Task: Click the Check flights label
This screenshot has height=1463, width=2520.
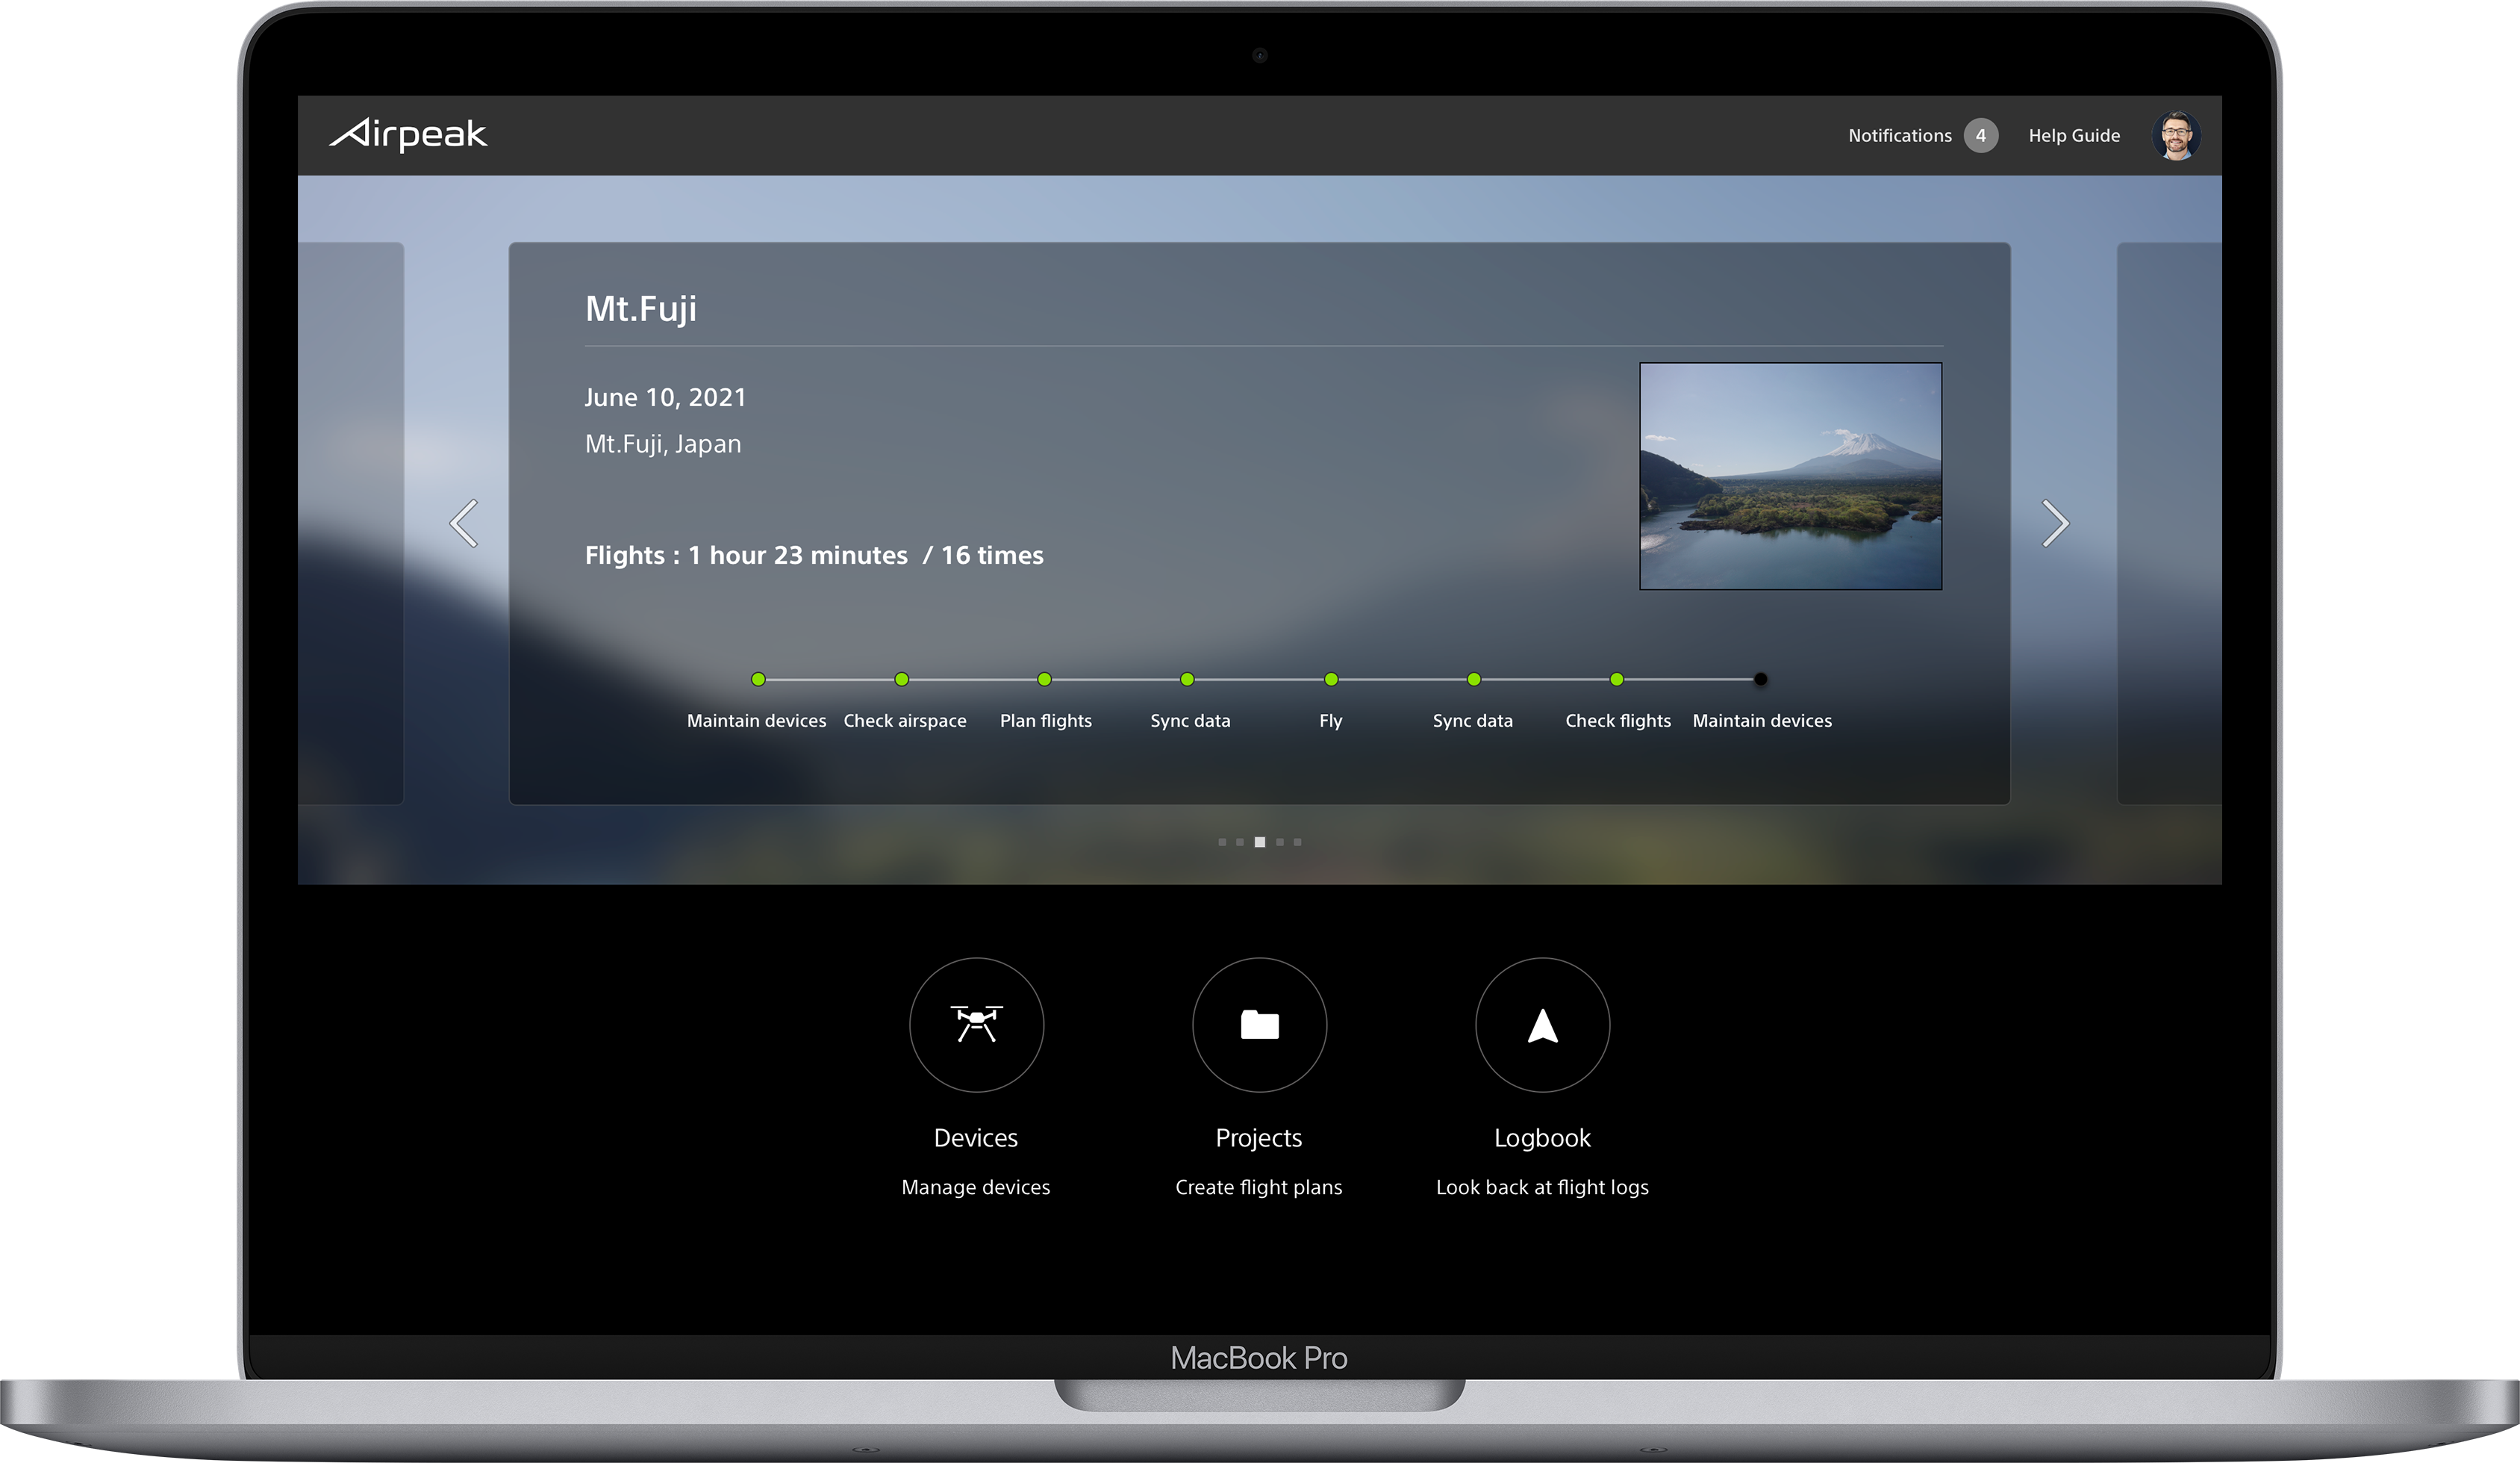Action: coord(1618,721)
